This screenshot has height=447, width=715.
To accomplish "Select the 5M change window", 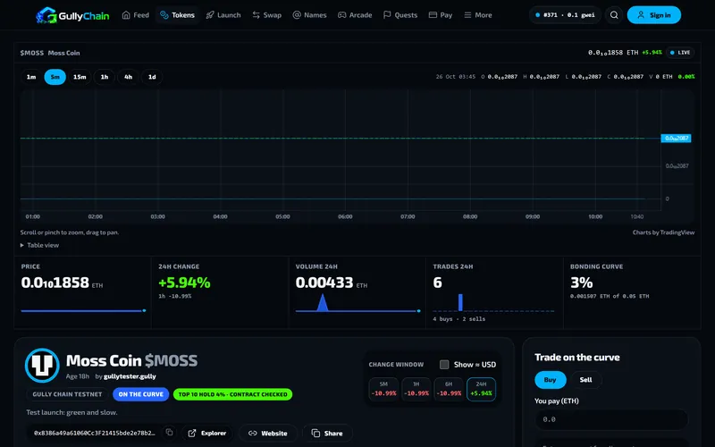I will pyautogui.click(x=383, y=389).
